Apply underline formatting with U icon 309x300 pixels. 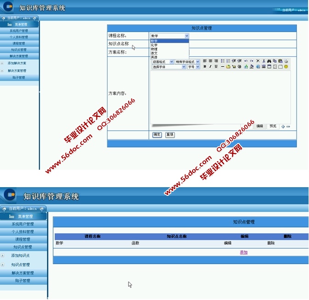pos(216,67)
